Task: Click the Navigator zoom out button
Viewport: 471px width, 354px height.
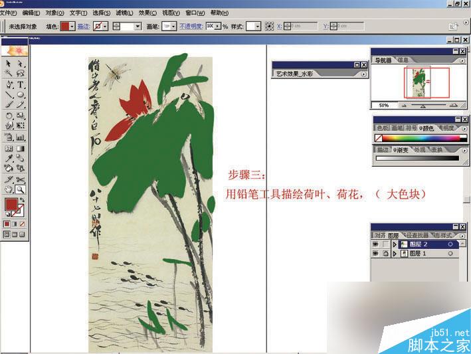Action: [404, 106]
